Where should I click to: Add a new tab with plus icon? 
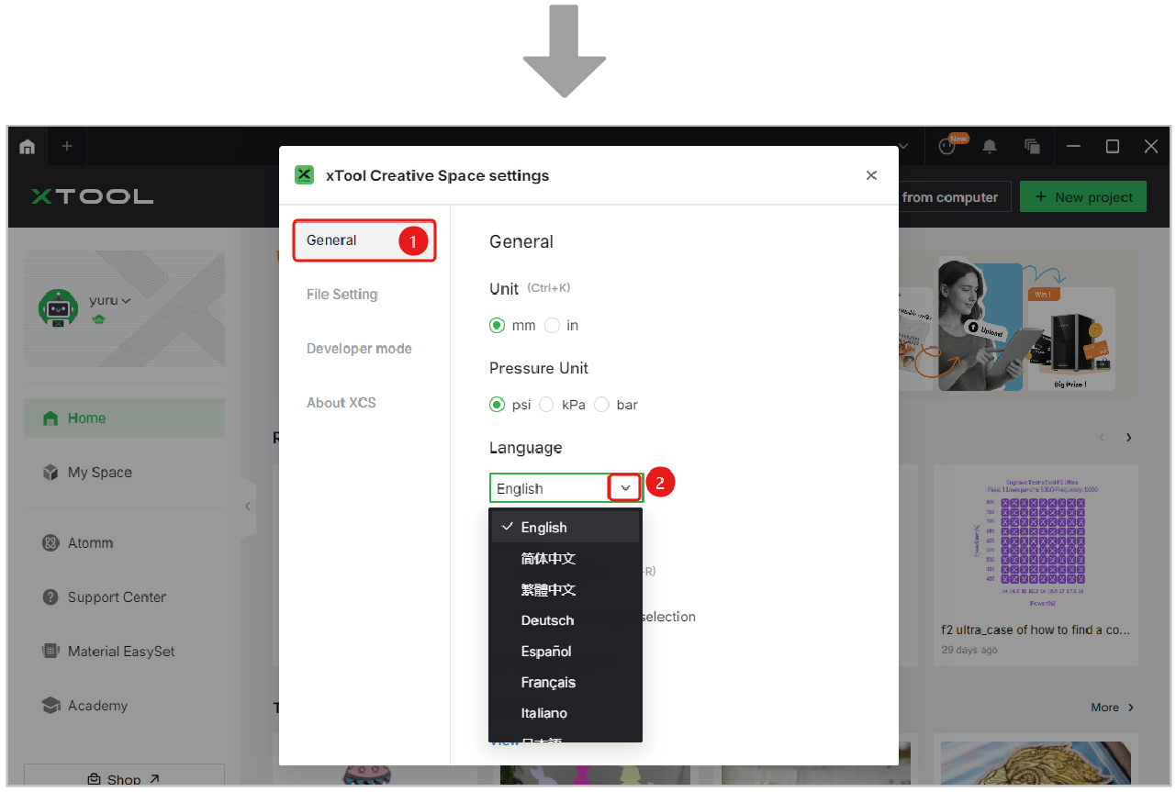pyautogui.click(x=67, y=146)
